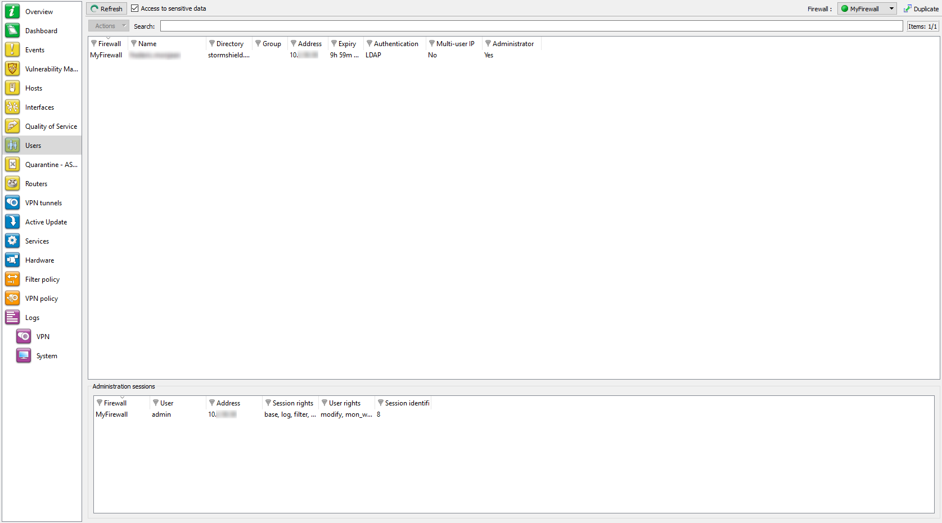942x523 pixels.
Task: Open the Hosts icon
Action: [12, 88]
